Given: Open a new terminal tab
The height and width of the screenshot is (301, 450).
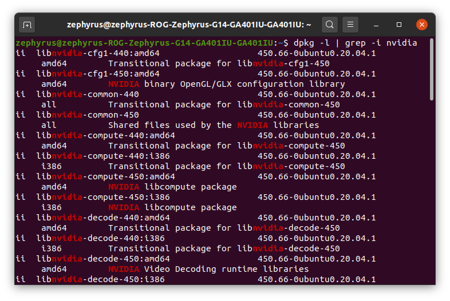Looking at the screenshot, I should (27, 25).
